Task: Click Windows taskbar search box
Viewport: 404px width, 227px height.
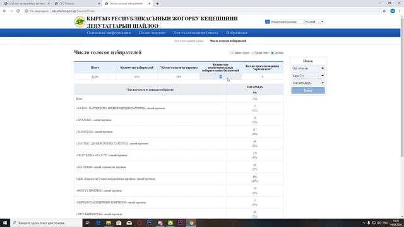Action: click(x=46, y=223)
